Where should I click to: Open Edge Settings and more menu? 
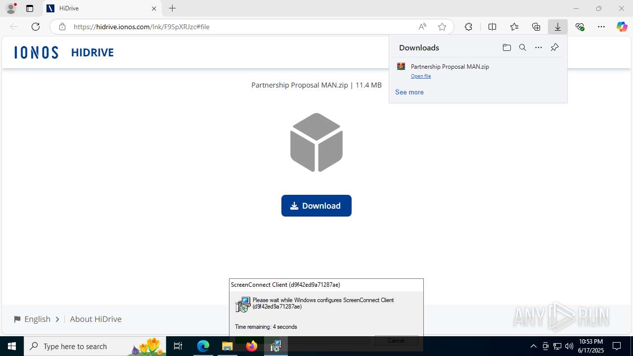pos(601,27)
